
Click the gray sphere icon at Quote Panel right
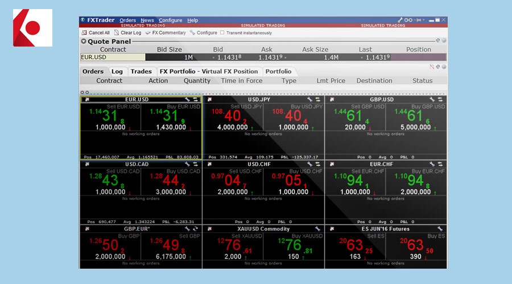(x=444, y=40)
